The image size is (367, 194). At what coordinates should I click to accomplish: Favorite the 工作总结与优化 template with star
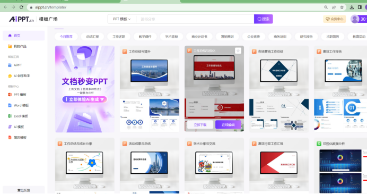(238, 50)
